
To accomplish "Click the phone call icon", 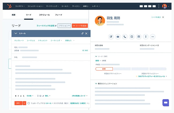I will coord(125,37).
